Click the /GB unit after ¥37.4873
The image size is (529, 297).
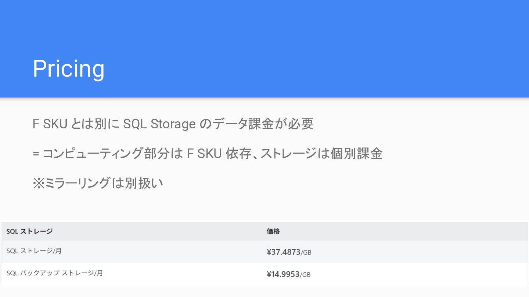tap(306, 252)
